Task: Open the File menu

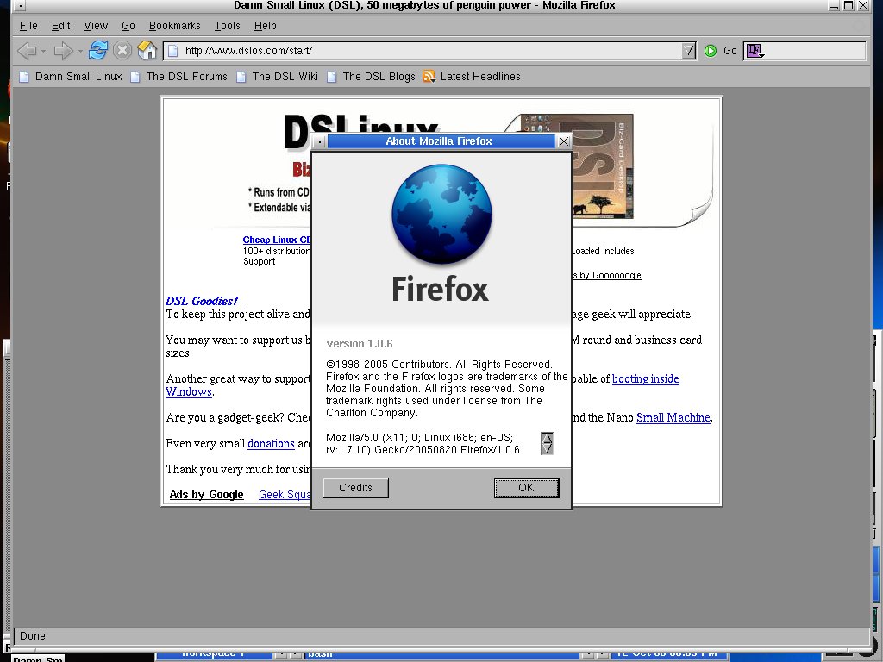Action: click(28, 26)
